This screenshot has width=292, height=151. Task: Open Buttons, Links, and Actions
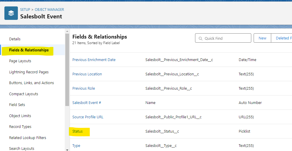click(x=31, y=83)
